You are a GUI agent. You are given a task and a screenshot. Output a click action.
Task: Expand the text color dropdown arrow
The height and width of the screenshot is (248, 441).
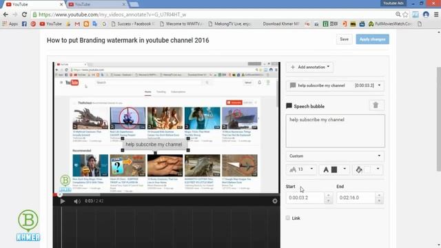[x=345, y=169]
